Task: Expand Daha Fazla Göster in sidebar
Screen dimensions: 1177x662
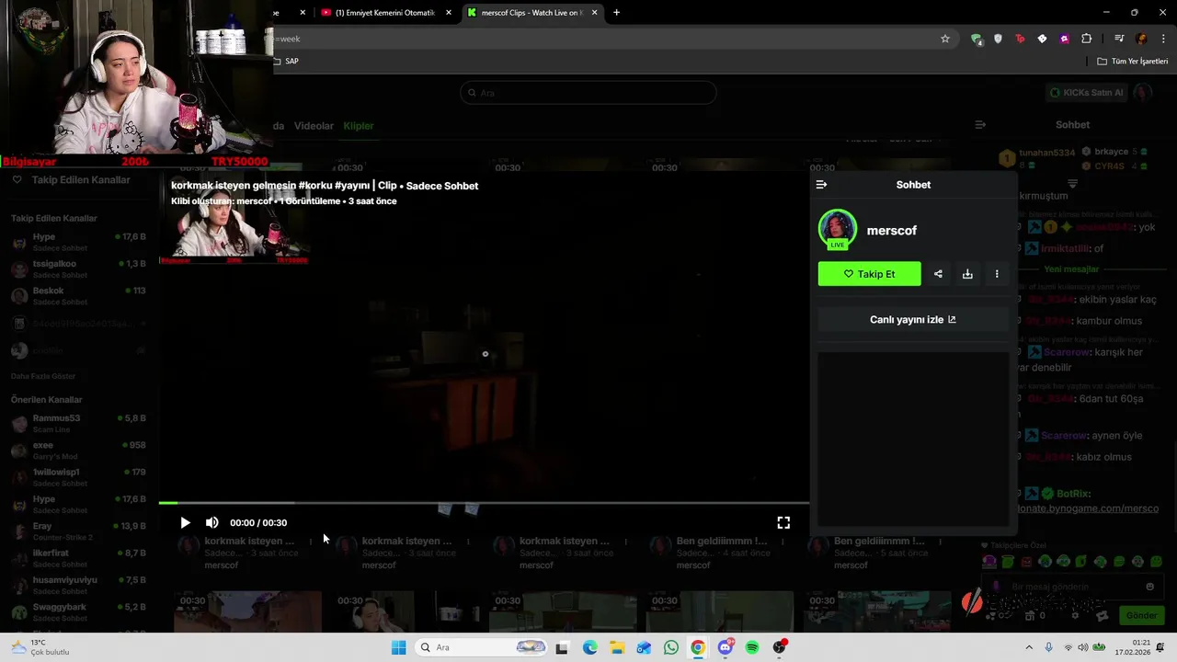Action: tap(43, 376)
